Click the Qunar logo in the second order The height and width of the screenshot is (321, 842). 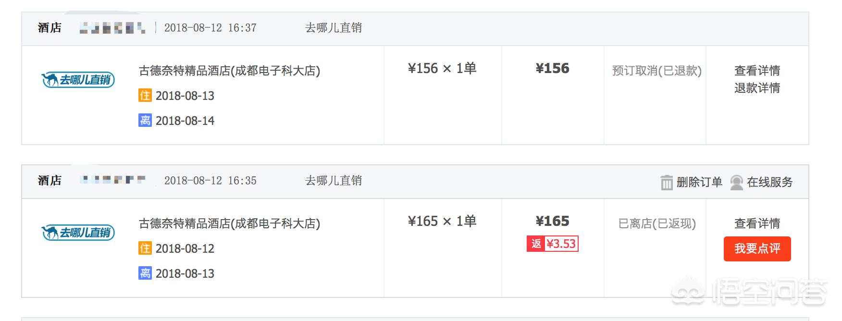78,233
